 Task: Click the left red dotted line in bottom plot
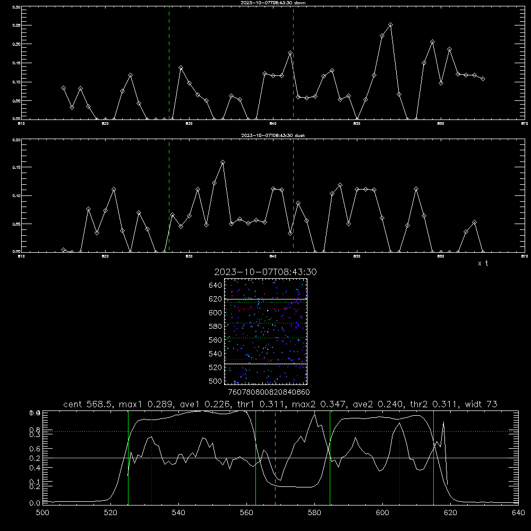click(152, 458)
